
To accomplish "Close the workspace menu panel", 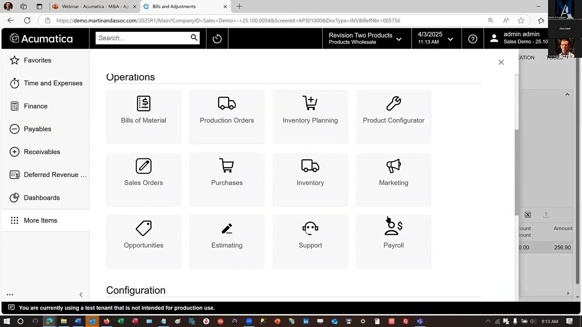I will tap(501, 62).
